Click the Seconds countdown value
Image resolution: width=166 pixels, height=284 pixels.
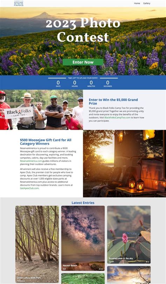point(108,83)
